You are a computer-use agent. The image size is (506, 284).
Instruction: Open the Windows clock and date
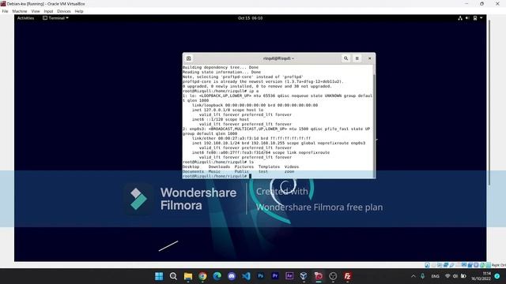click(x=481, y=276)
